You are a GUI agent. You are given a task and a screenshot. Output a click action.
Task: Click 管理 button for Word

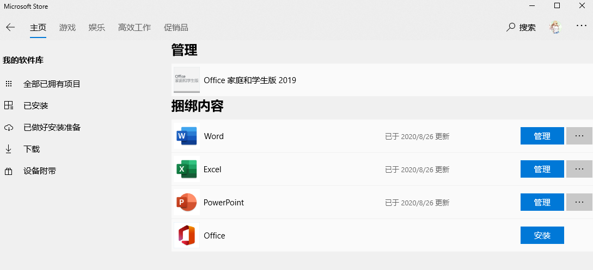tap(542, 136)
